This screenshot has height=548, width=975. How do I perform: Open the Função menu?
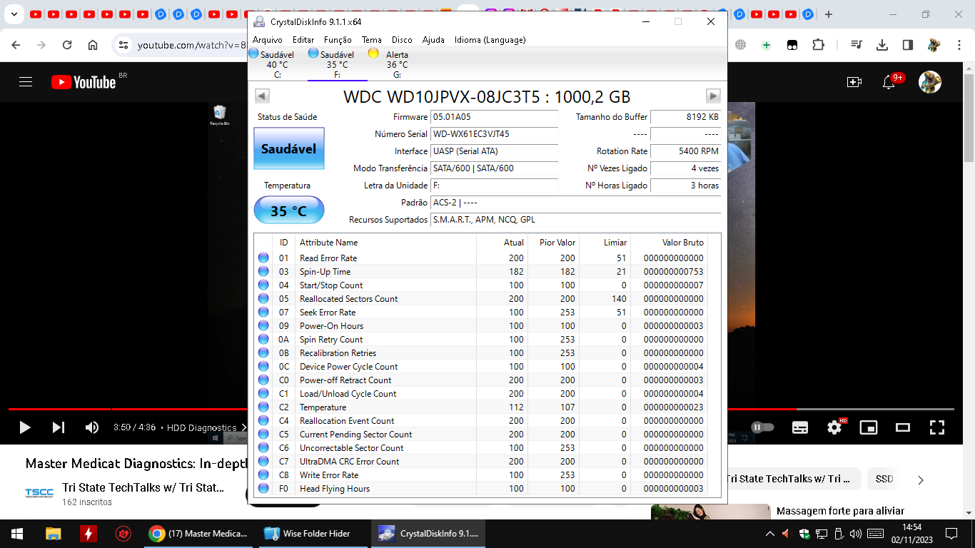(338, 40)
